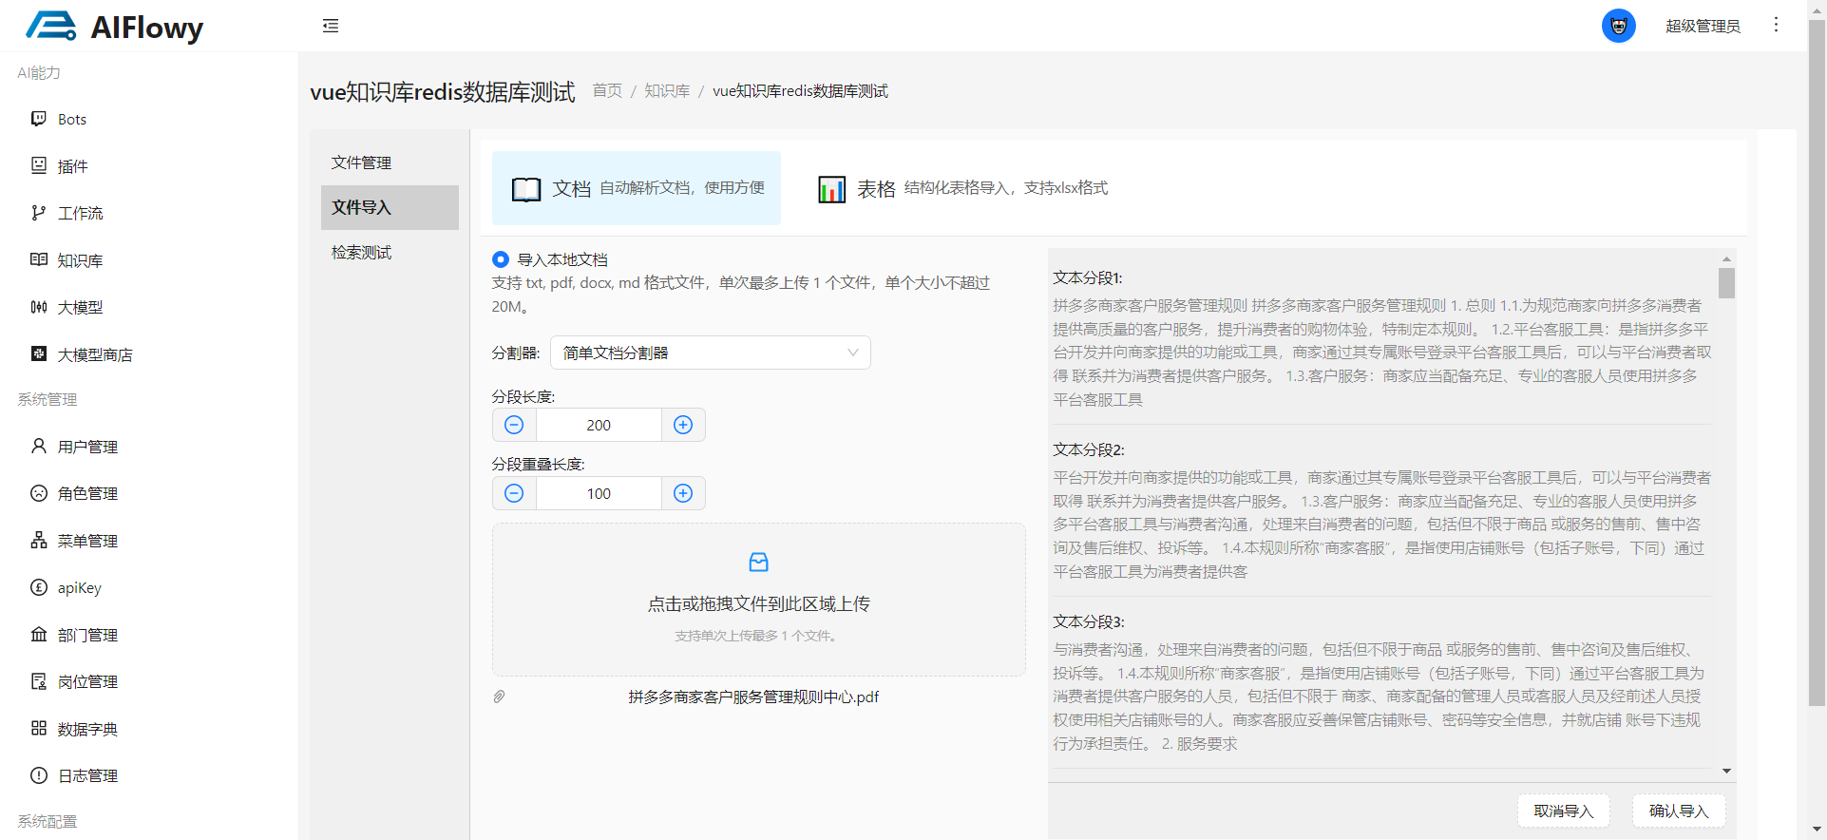
Task: Open the 文件管理 side tab
Action: click(390, 162)
